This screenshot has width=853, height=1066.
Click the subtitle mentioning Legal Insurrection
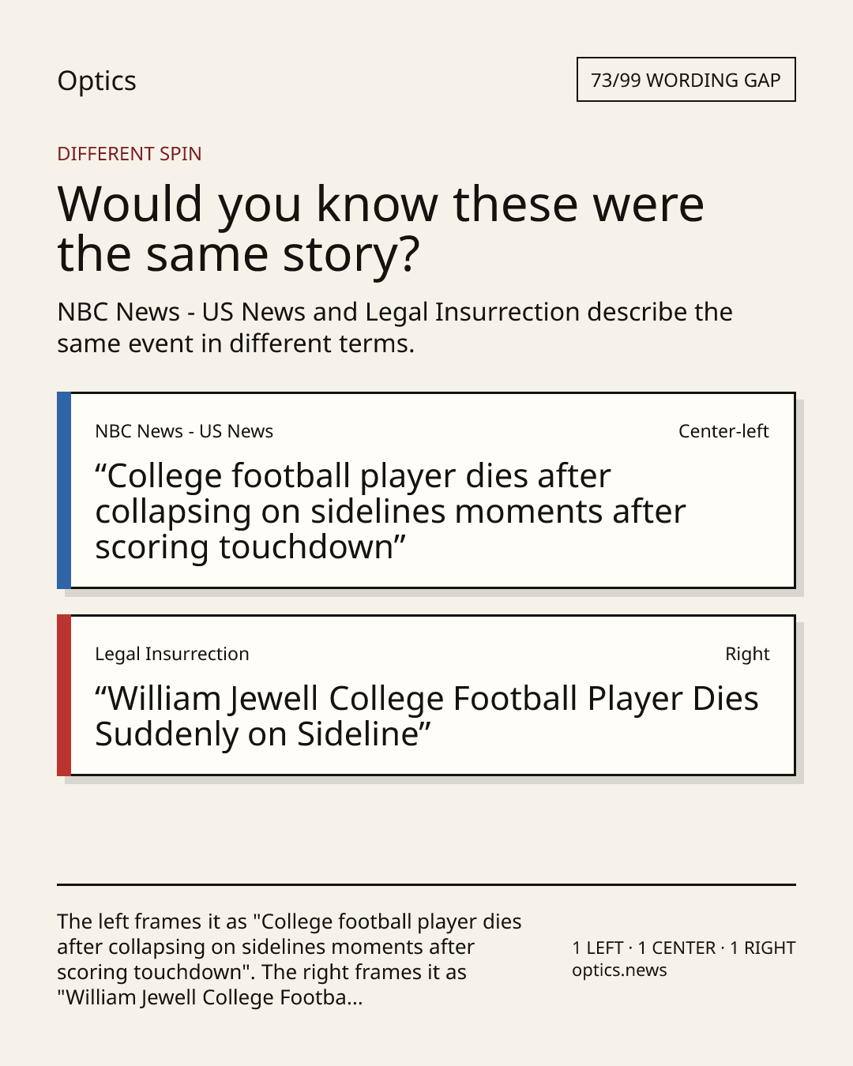395,328
